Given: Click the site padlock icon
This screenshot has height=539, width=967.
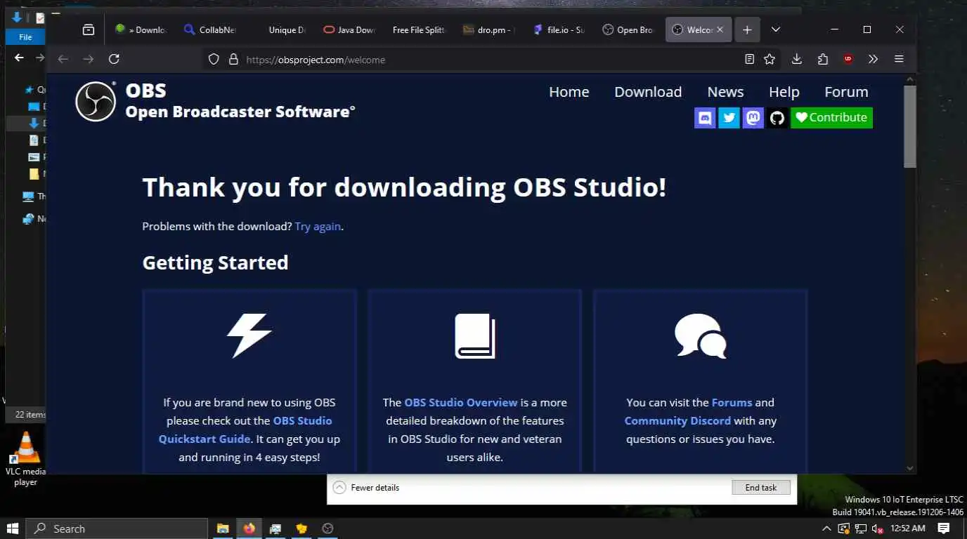Looking at the screenshot, I should pos(234,60).
